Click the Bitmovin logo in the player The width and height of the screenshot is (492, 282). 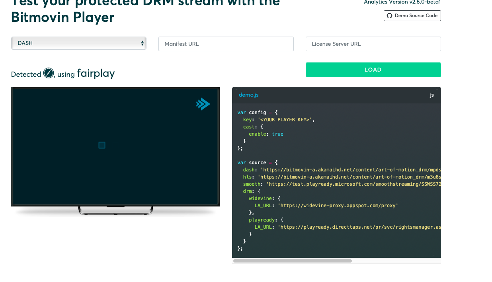[203, 104]
